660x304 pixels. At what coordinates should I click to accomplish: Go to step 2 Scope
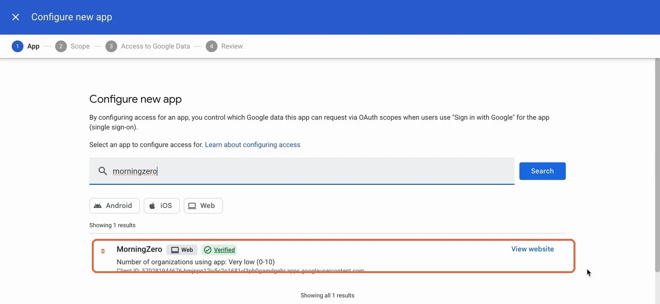tap(72, 46)
